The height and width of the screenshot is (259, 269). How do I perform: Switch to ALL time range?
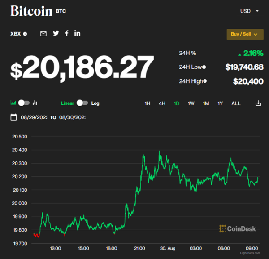point(236,103)
